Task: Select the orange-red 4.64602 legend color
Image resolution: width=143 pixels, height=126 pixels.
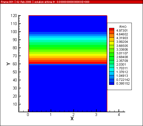Action: [112, 32]
